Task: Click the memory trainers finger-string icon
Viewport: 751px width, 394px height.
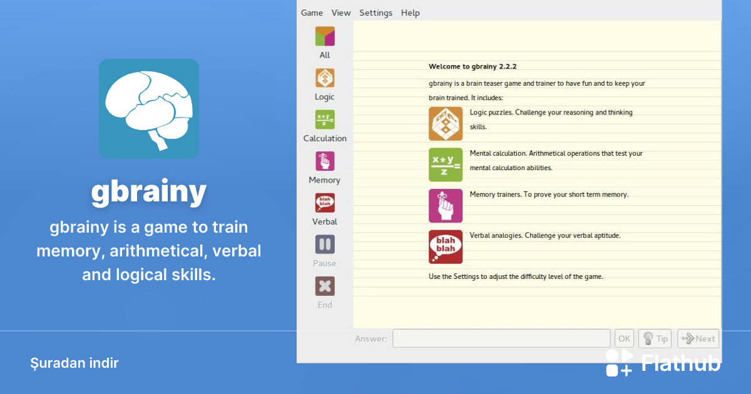Action: (446, 205)
